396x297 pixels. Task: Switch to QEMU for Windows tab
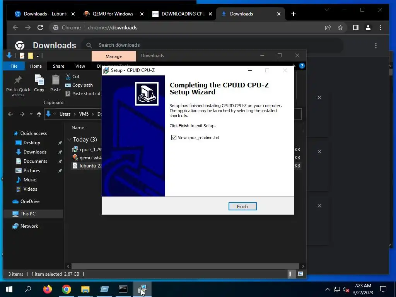click(114, 14)
